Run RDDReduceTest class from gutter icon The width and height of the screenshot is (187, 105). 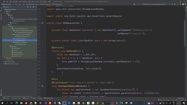point(42,23)
